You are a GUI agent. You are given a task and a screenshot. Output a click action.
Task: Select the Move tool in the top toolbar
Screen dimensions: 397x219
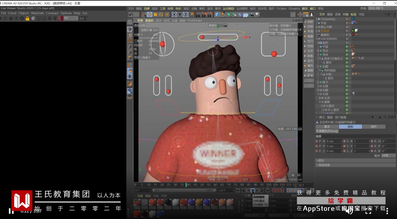tap(150, 14)
